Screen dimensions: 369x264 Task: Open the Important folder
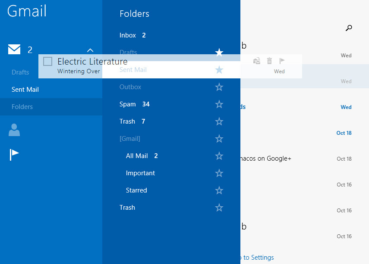click(x=140, y=173)
